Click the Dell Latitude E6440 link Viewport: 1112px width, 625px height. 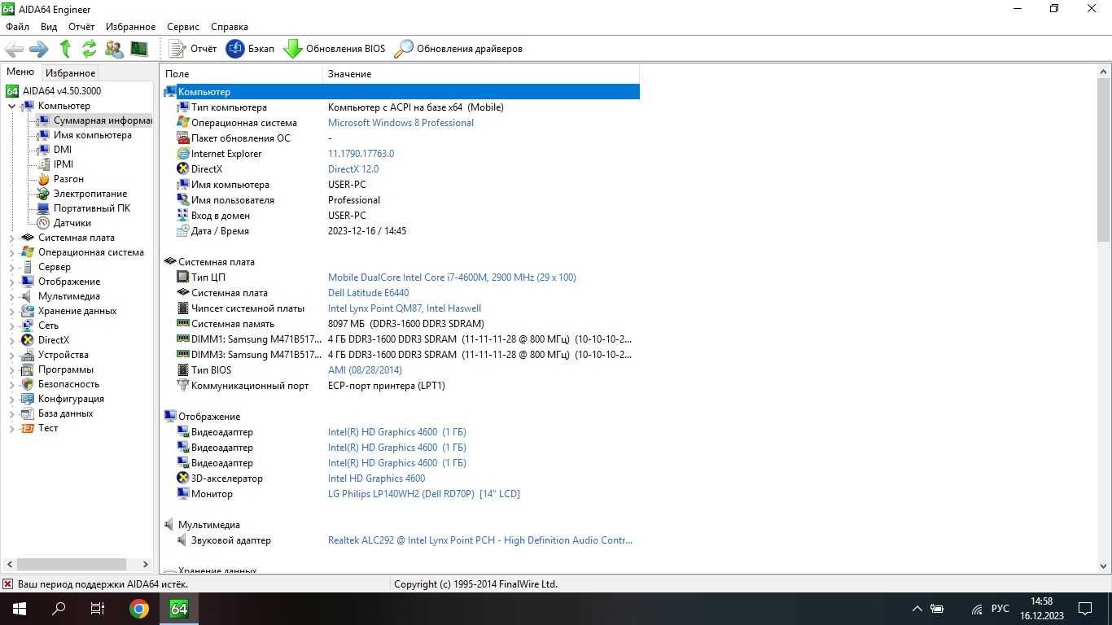click(x=368, y=293)
